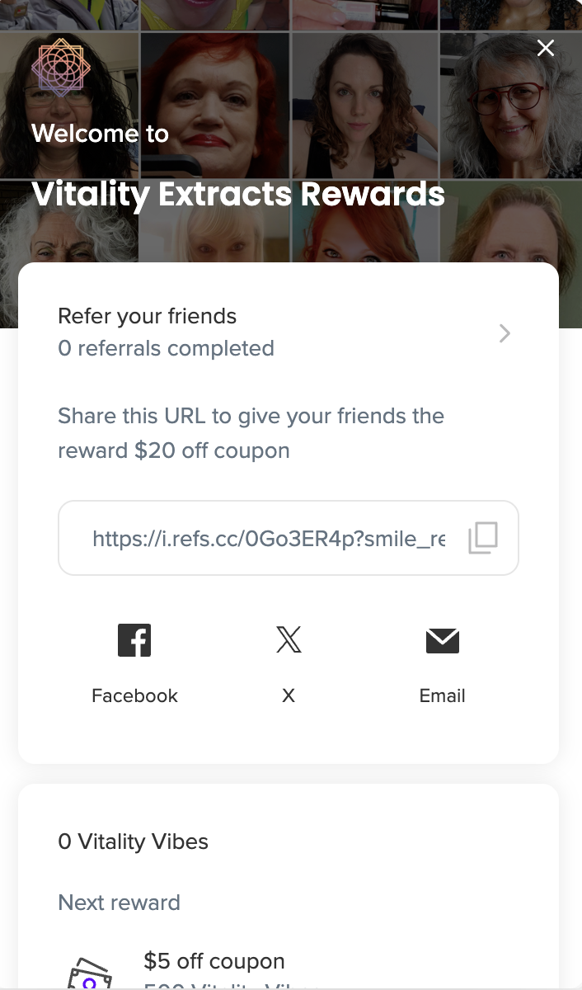Click the Vitality Extracts geometric logo icon
The image size is (582, 990).
(61, 68)
